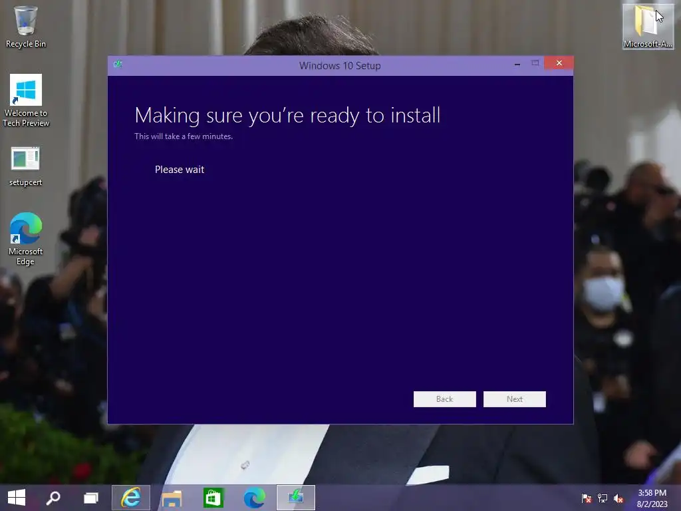Open the setupcert desktop file

coord(26,167)
